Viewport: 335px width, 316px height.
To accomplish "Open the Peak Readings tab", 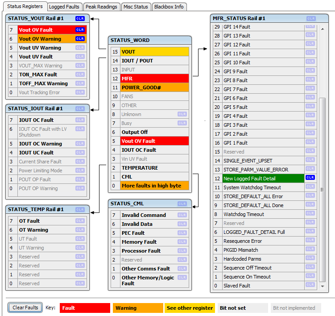I will [x=101, y=7].
